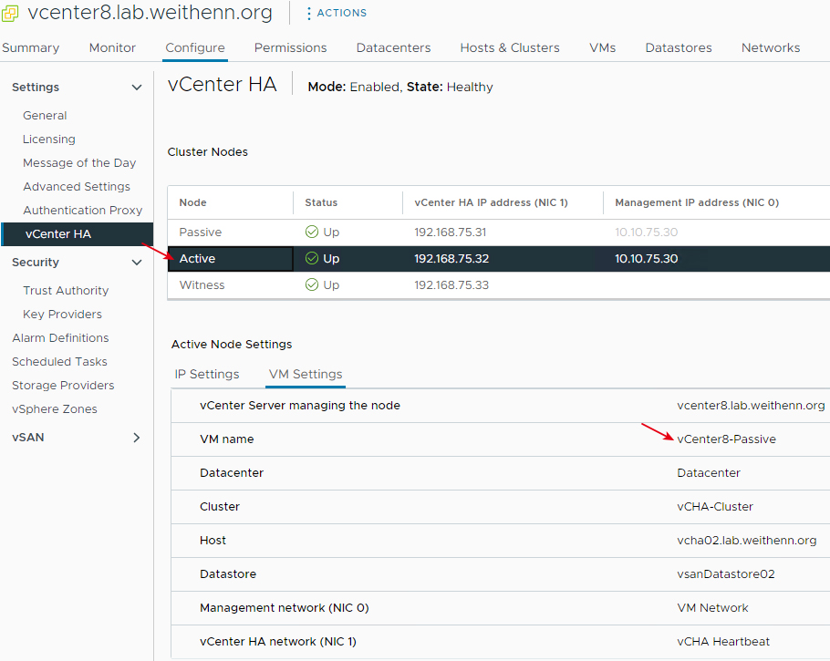Open the Networks tab
The height and width of the screenshot is (661, 830).
click(770, 47)
